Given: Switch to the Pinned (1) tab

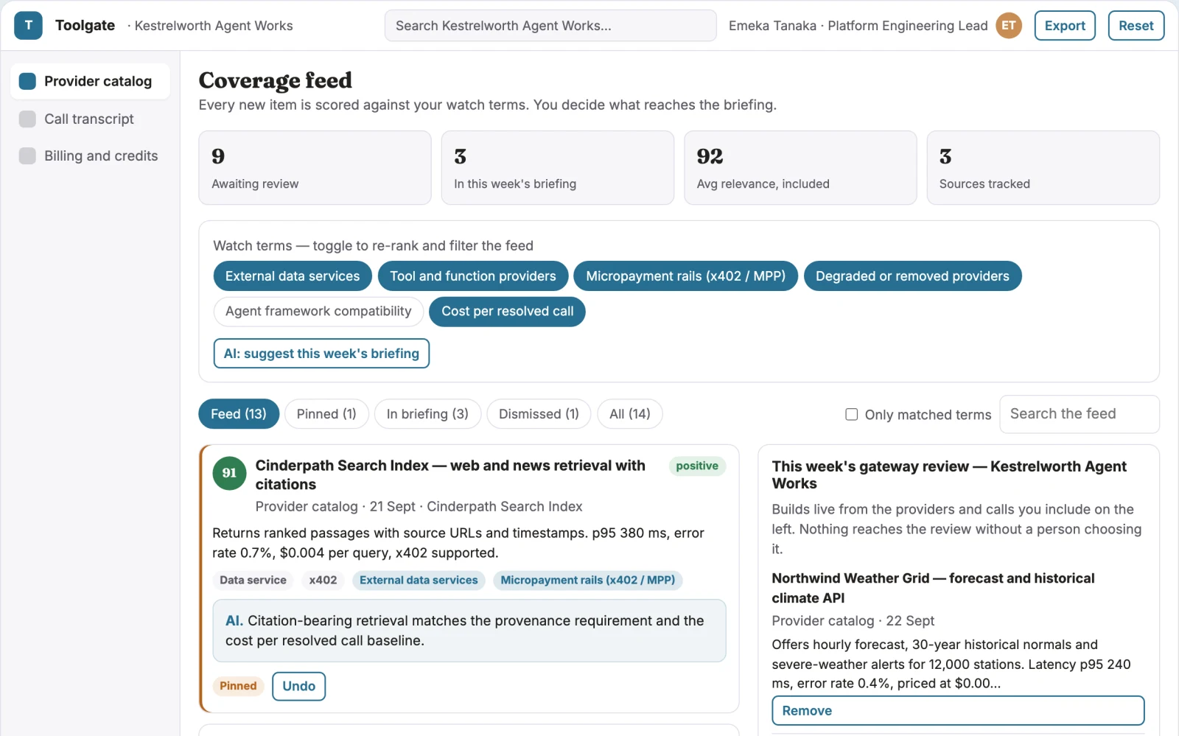Looking at the screenshot, I should (326, 414).
